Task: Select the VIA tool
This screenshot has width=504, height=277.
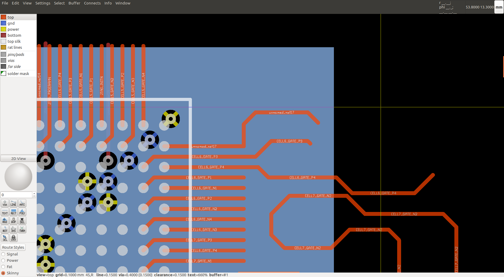Action: tap(5, 203)
